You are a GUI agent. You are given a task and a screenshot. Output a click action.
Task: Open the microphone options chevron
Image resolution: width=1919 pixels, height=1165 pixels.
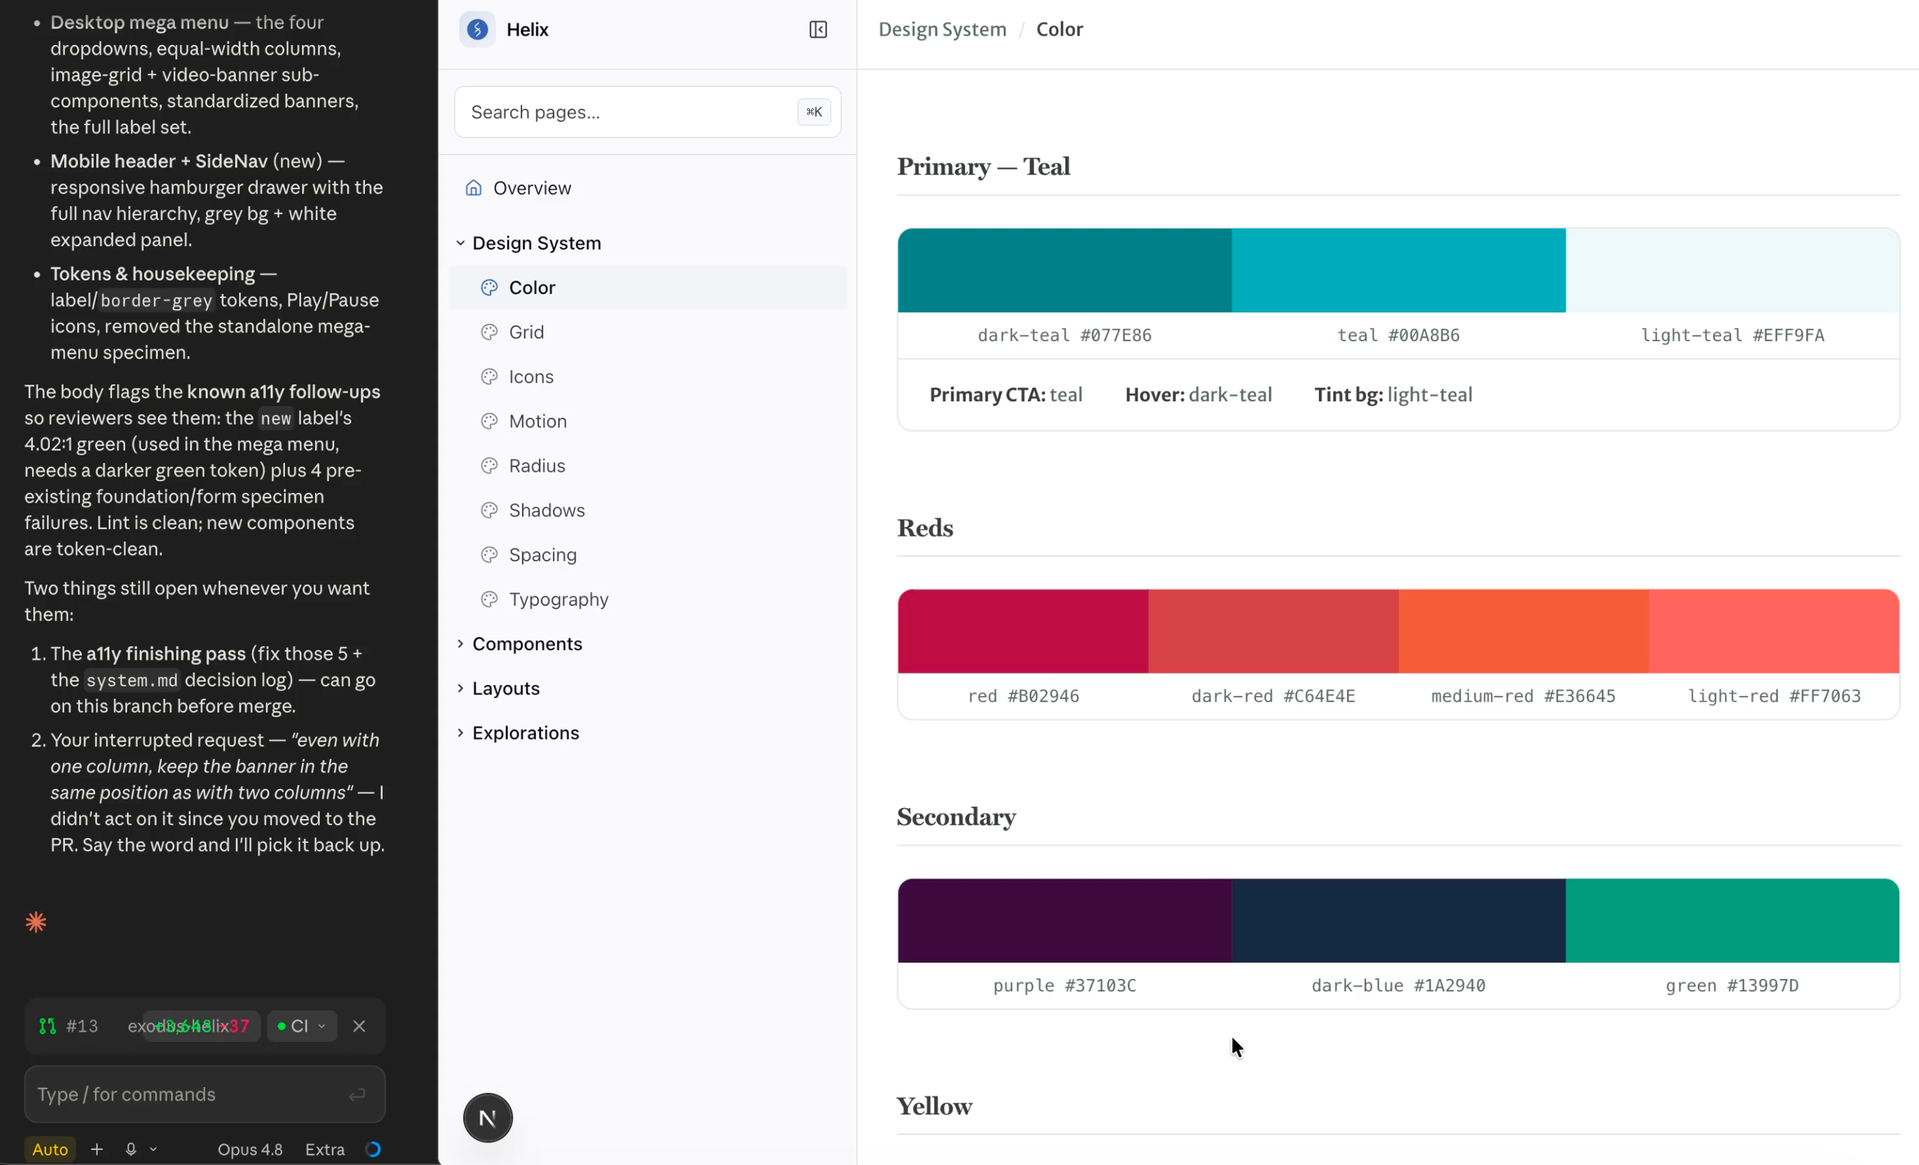pos(154,1149)
